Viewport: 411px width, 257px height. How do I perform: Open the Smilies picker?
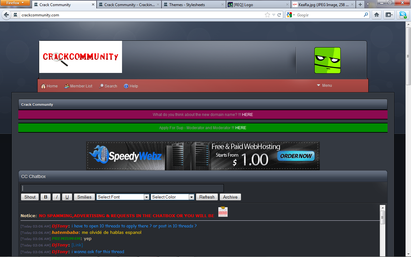(84, 197)
